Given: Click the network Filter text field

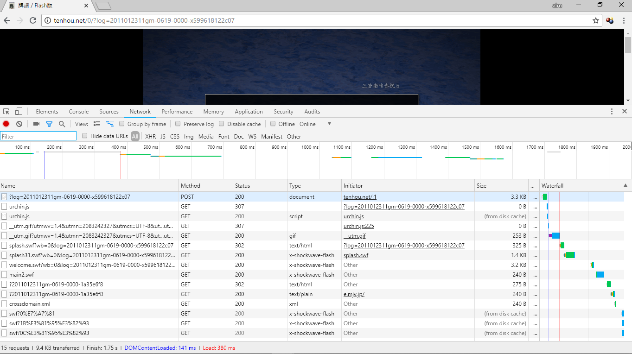Looking at the screenshot, I should (38, 136).
